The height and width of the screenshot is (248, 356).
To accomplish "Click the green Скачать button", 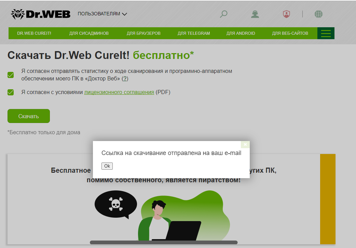I will click(29, 116).
